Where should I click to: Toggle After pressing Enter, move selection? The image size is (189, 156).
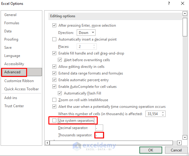click(x=54, y=25)
